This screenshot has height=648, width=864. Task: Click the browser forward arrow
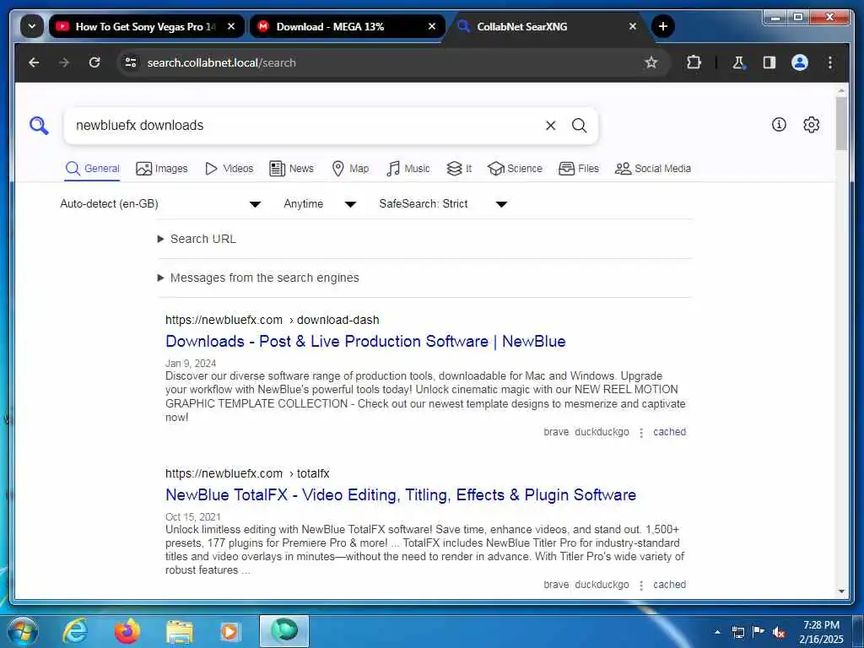(64, 62)
